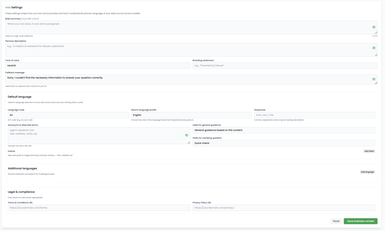Edit the Label for general guidance field
The image size is (385, 231).
coord(284,130)
